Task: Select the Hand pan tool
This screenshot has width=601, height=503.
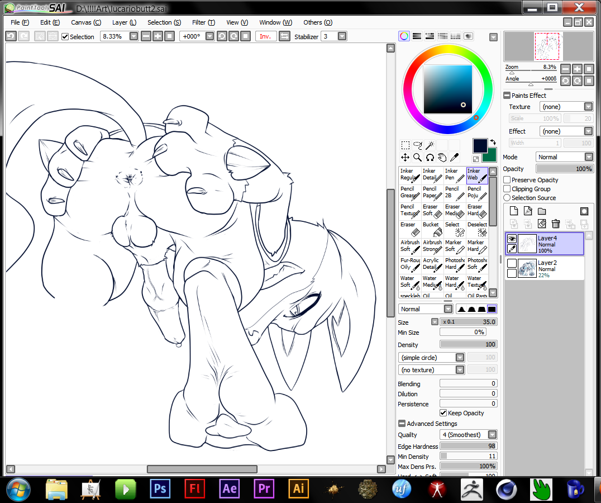Action: 442,157
